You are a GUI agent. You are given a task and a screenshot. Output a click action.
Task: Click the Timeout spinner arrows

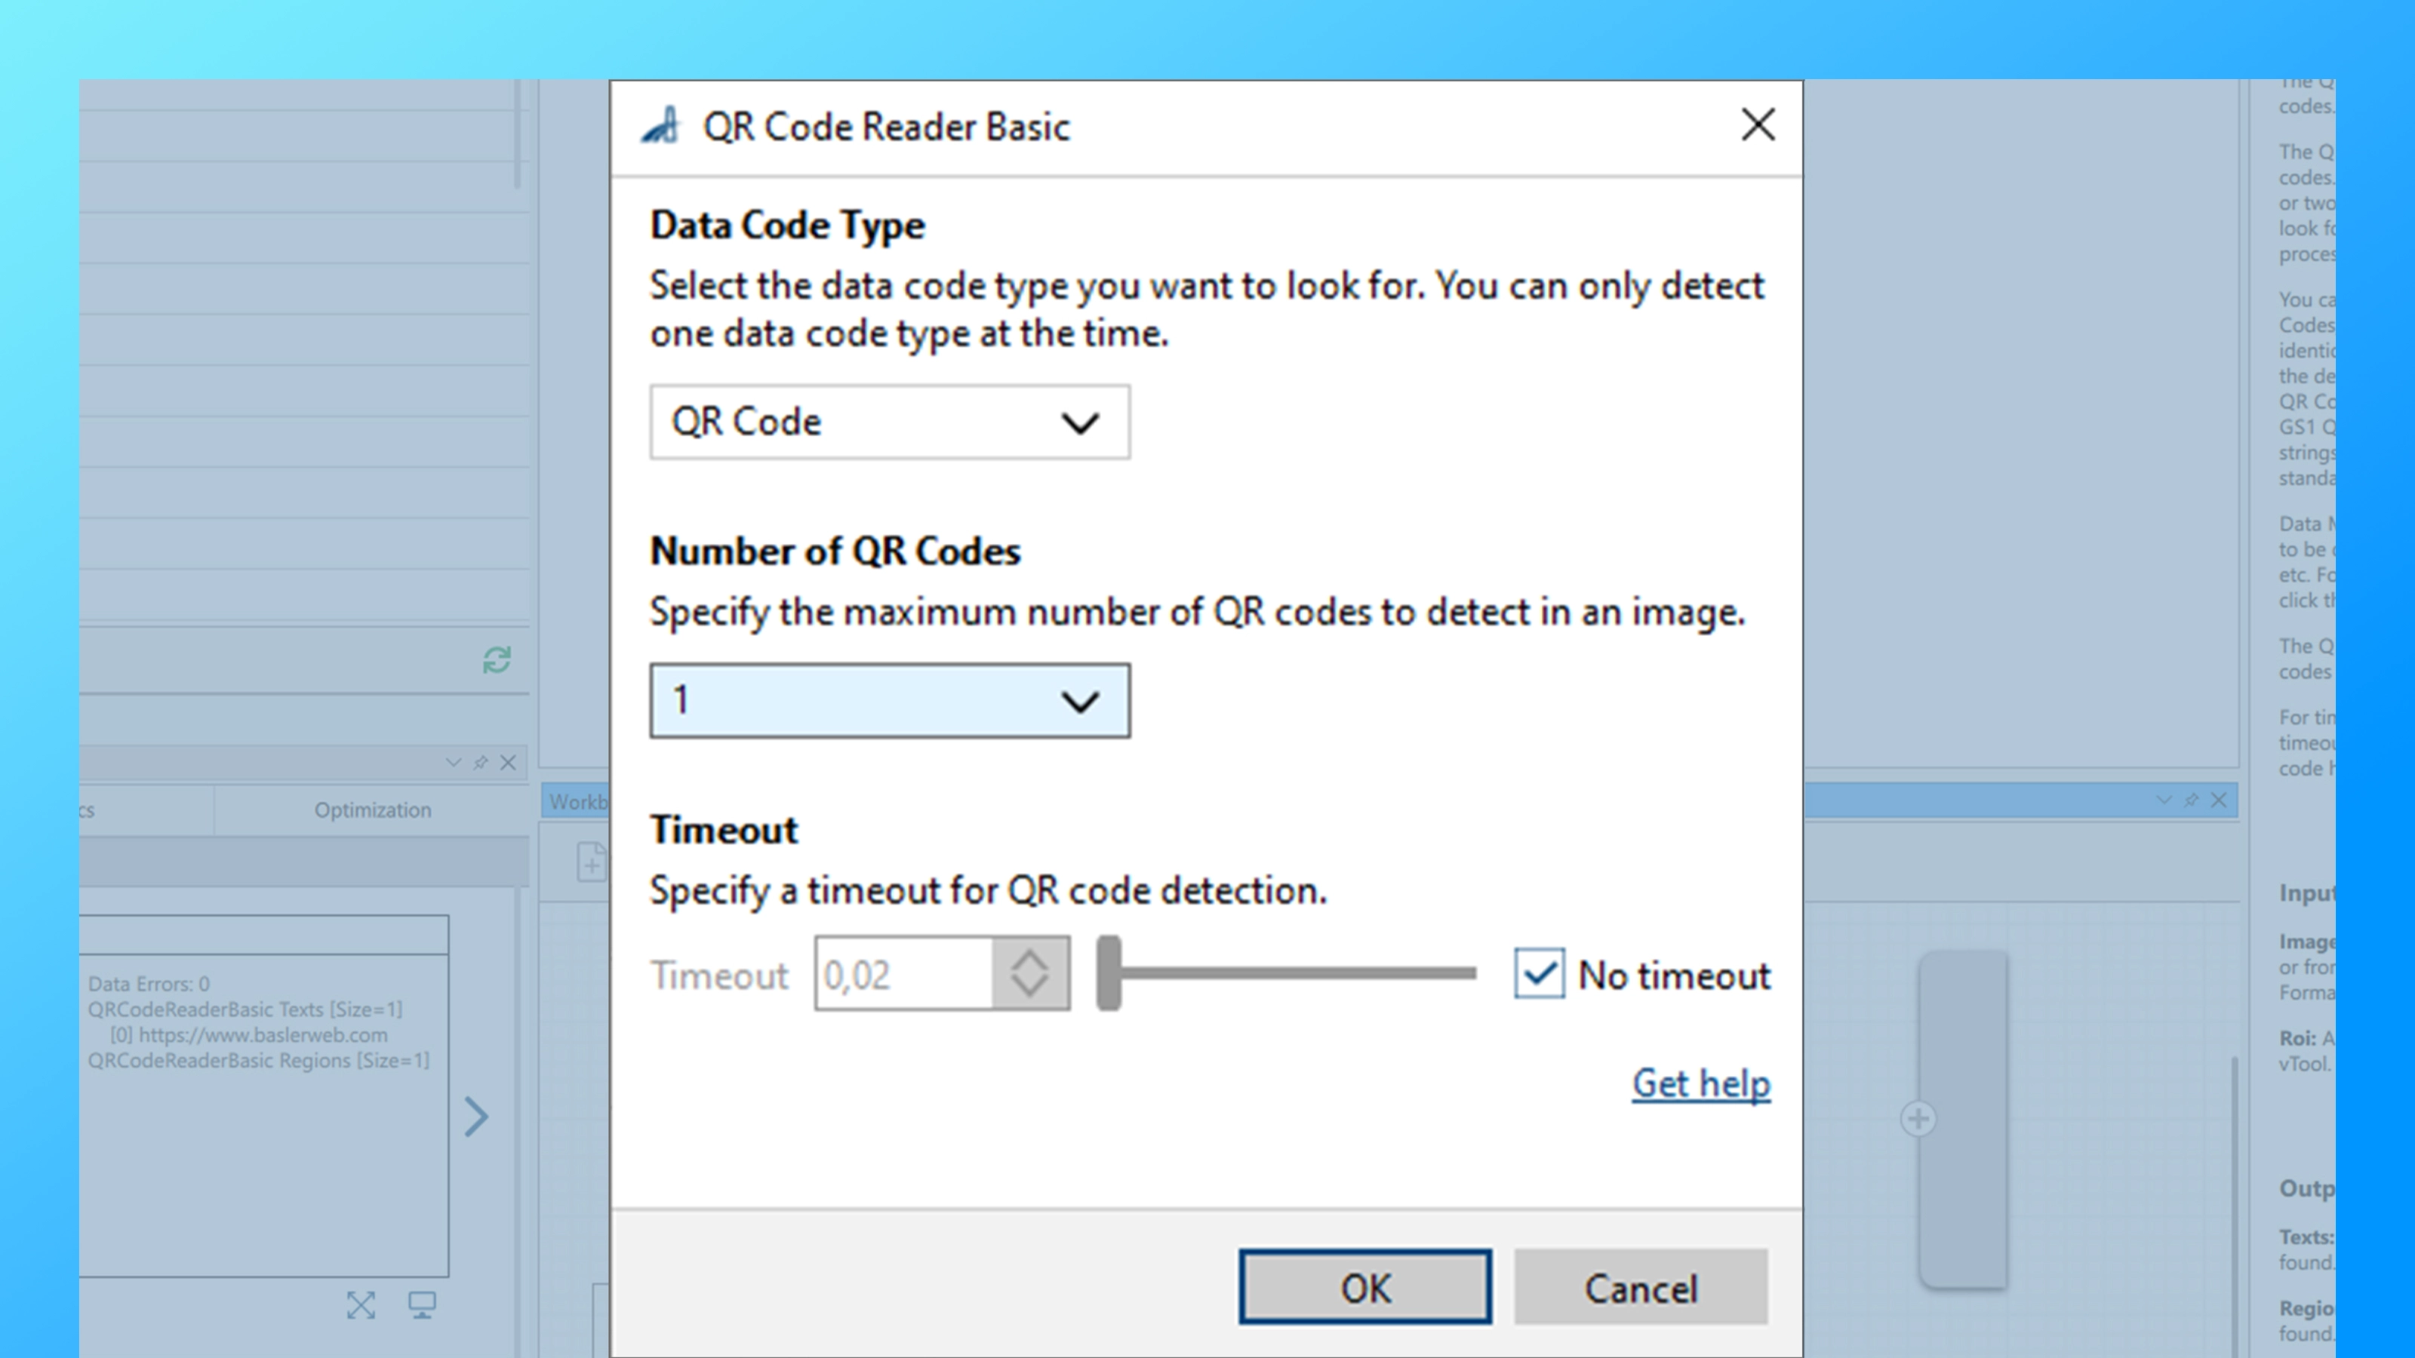click(x=1029, y=974)
